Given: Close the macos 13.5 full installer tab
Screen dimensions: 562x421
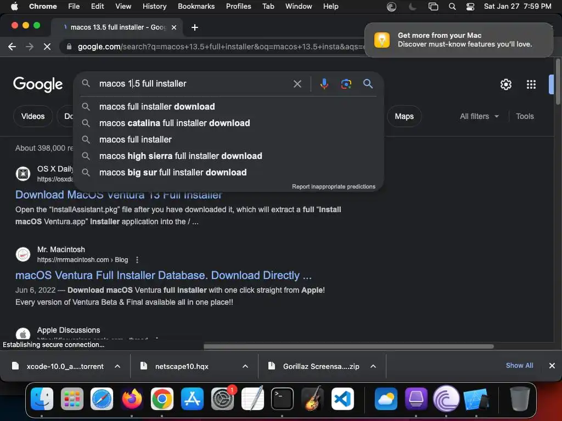Looking at the screenshot, I should pyautogui.click(x=174, y=27).
